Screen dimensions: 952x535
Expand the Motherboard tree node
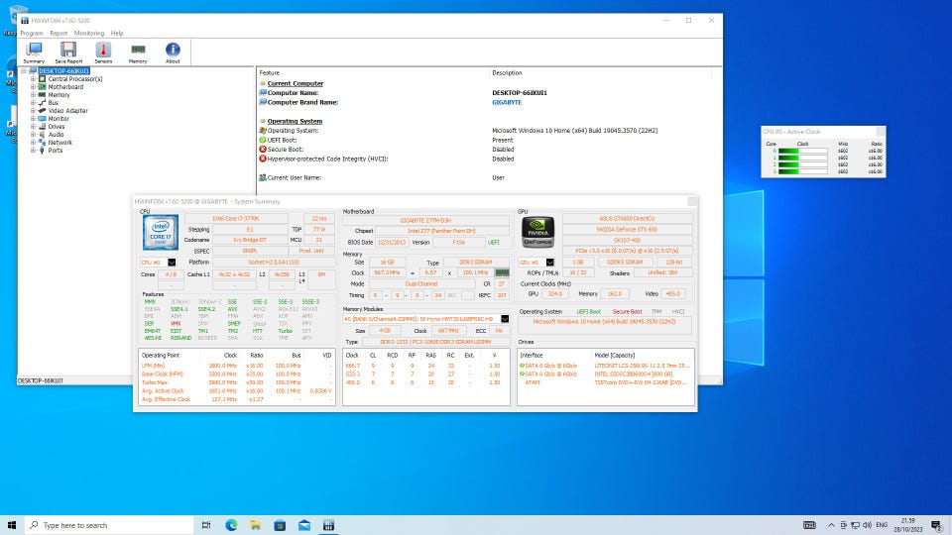pos(33,87)
